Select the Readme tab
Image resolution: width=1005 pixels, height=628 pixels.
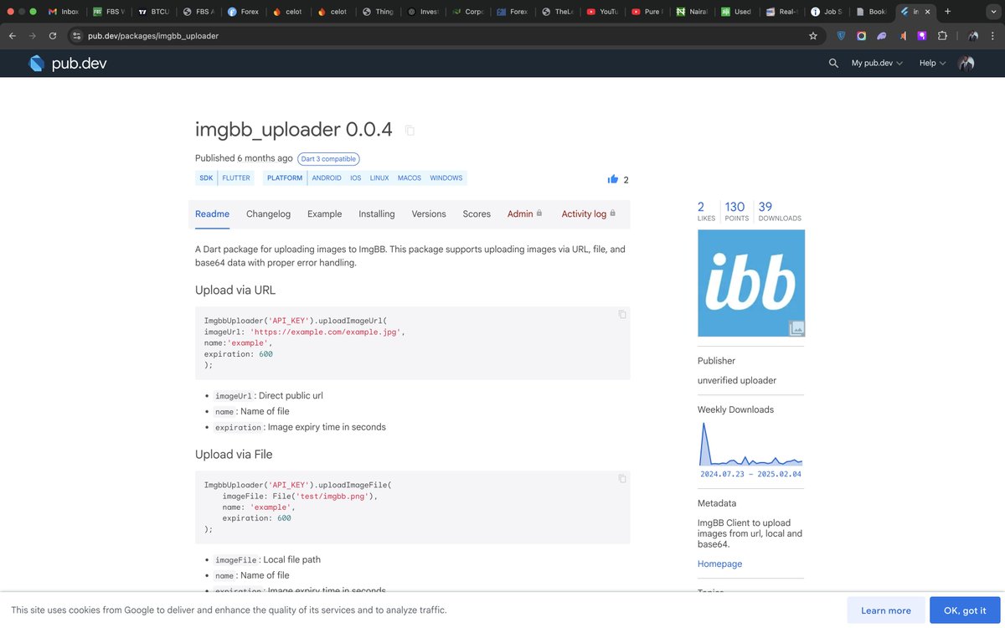point(212,214)
